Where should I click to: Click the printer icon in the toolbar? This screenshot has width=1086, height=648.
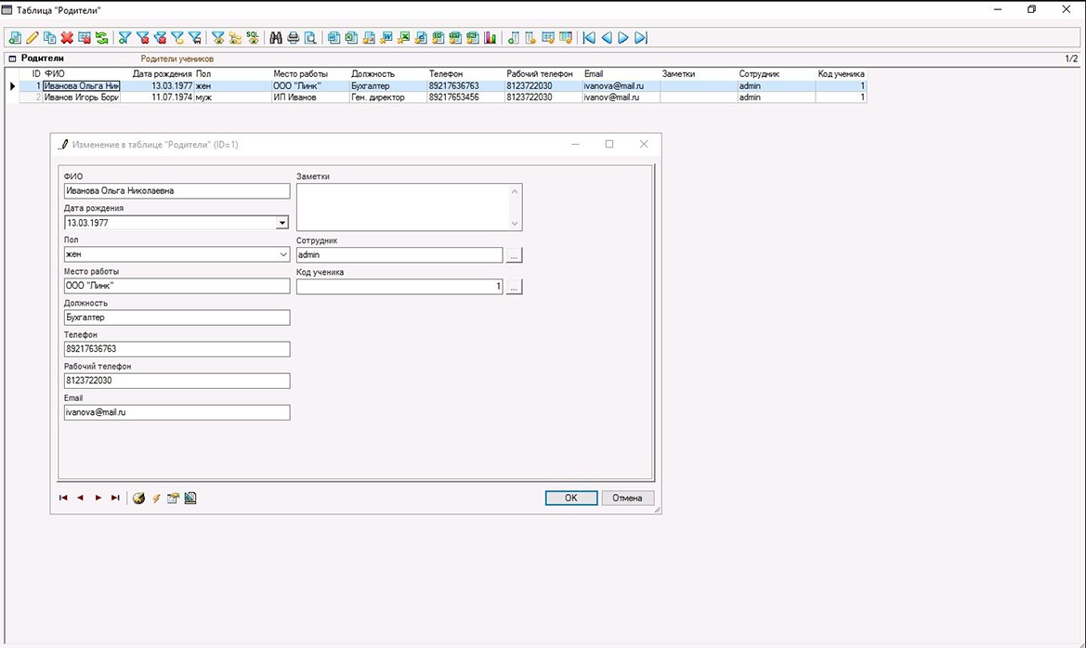294,38
